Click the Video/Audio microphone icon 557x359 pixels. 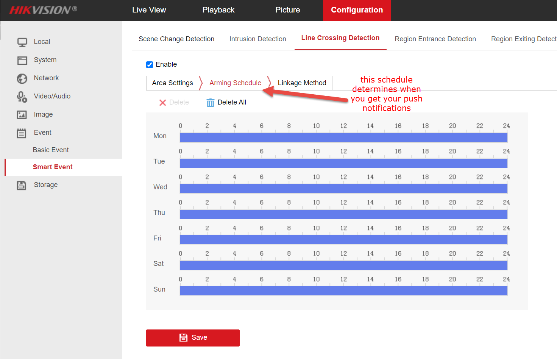click(x=22, y=97)
